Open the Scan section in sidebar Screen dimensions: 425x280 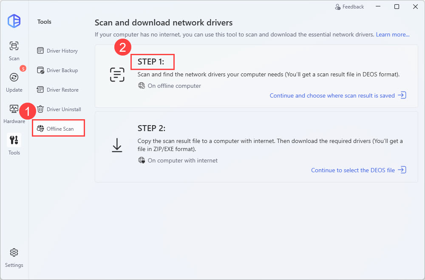(14, 50)
